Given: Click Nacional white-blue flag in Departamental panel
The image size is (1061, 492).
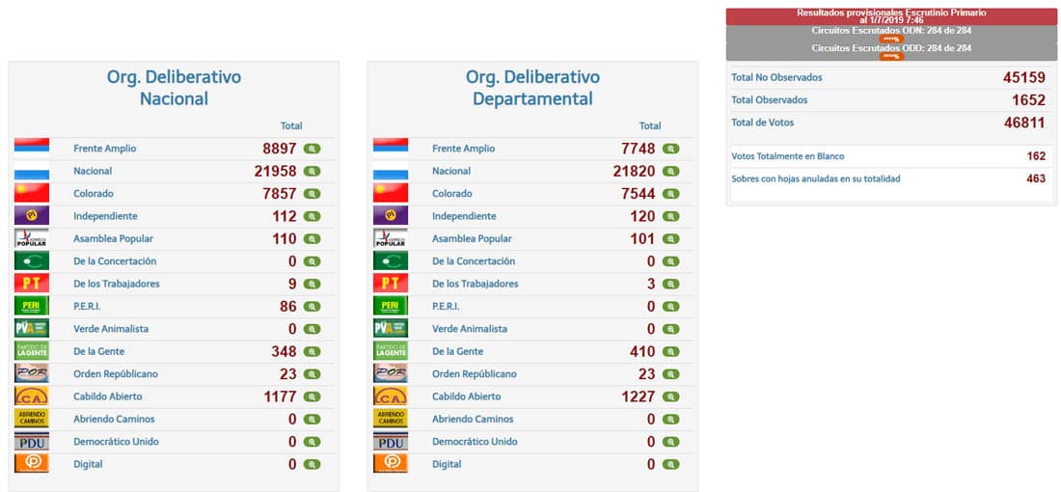Looking at the screenshot, I should 391,171.
